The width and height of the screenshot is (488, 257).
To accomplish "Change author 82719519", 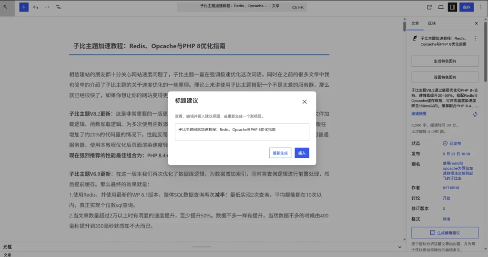I will [x=451, y=188].
